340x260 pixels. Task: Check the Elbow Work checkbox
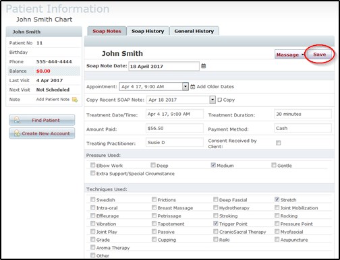coord(92,165)
